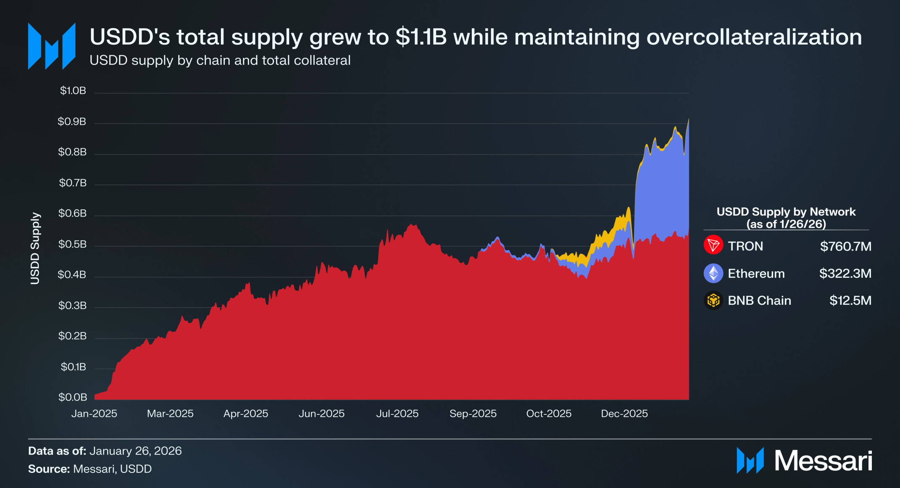Click the BNB Chain cube icon
This screenshot has height=488, width=900.
(713, 301)
